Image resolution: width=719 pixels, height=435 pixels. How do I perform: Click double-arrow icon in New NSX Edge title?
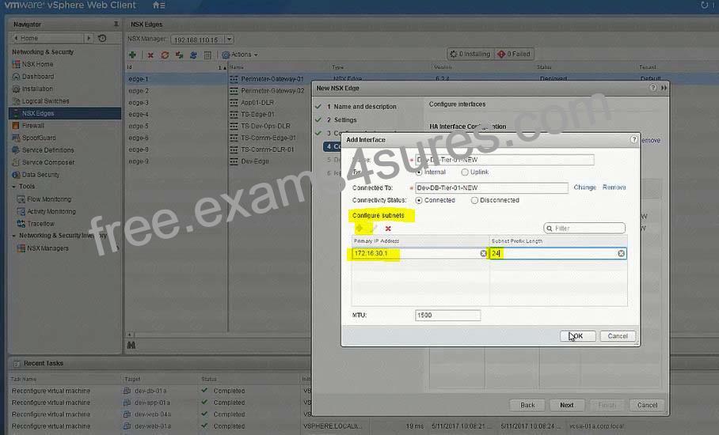[x=664, y=88]
